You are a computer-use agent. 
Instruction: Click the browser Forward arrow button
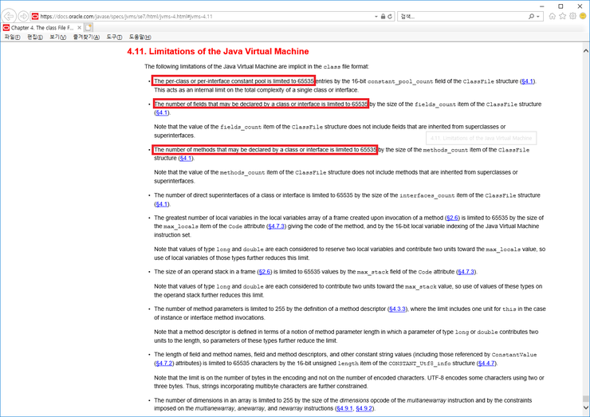24,16
